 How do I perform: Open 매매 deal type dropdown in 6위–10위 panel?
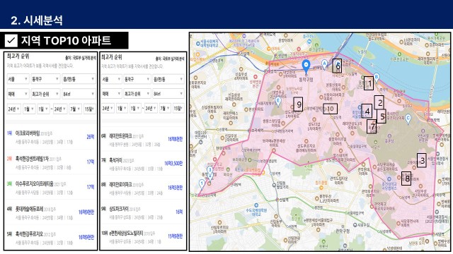111,94
